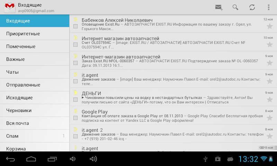Star the Бабенков Алексей Николаевич email
The width and height of the screenshot is (277, 166).
[x=269, y=26]
